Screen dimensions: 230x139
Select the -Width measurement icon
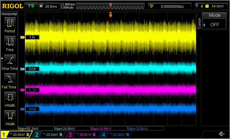[10, 116]
